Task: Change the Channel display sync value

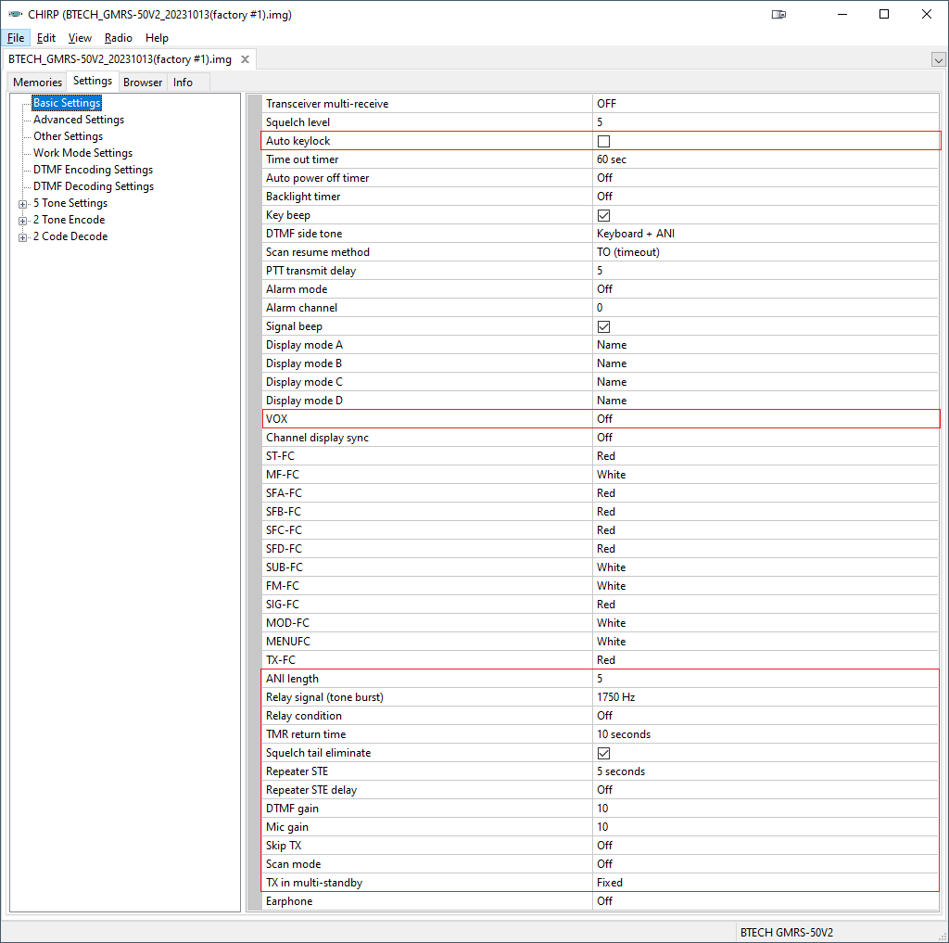Action: click(765, 438)
